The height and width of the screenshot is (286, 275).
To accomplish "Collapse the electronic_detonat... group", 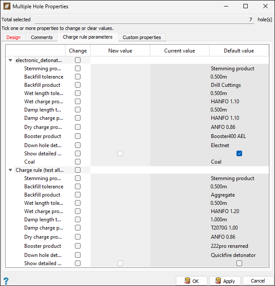I will [x=10, y=60].
